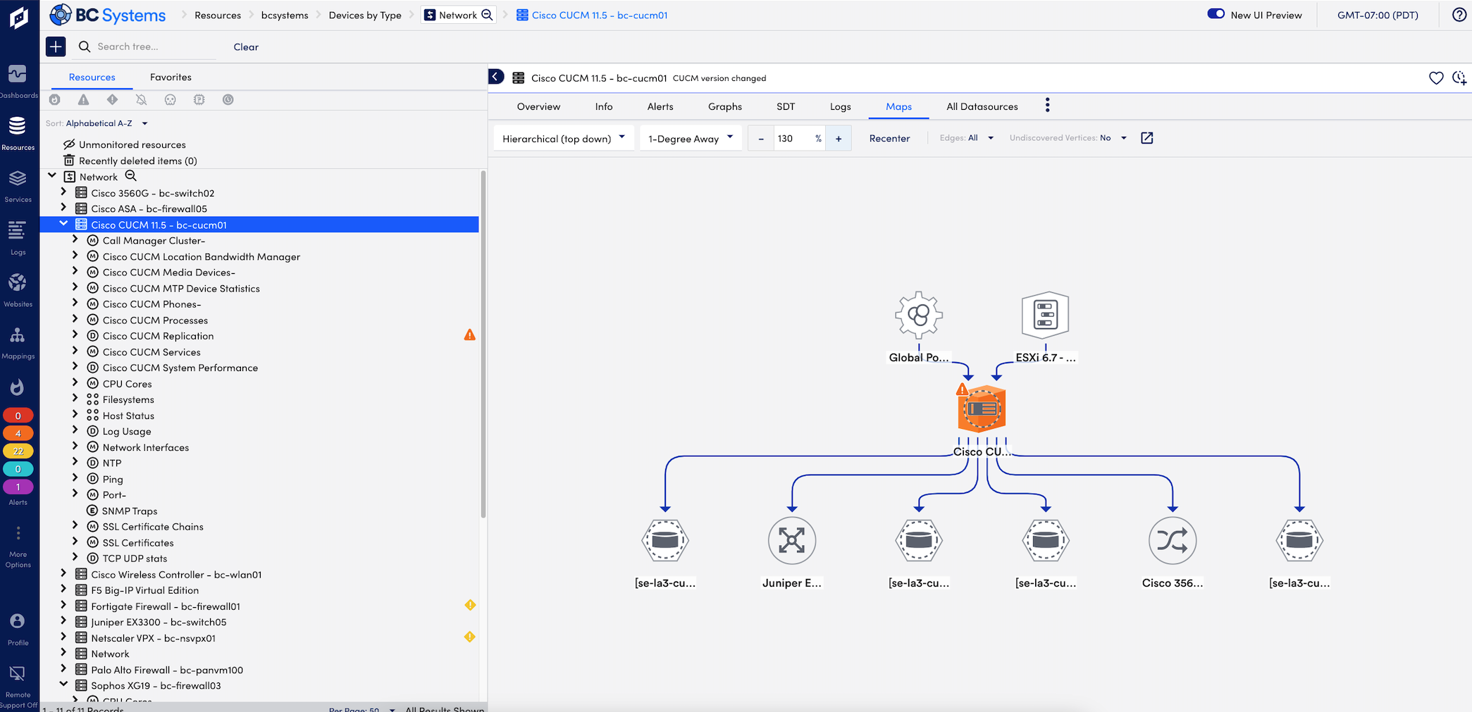Collapse the Network group tree node

coord(52,176)
